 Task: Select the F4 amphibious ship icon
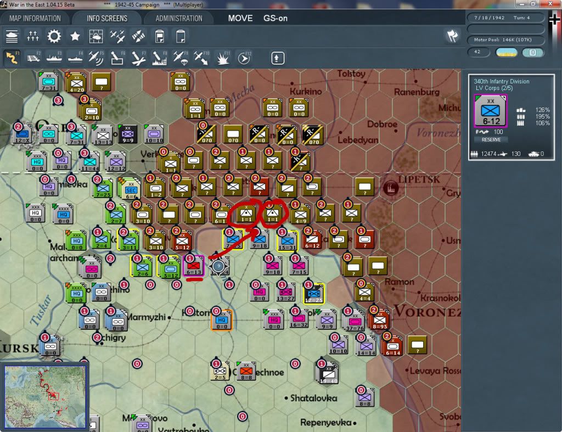(75, 58)
